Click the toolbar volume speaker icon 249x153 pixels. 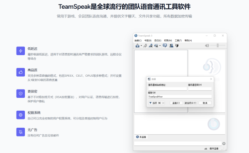(207, 46)
